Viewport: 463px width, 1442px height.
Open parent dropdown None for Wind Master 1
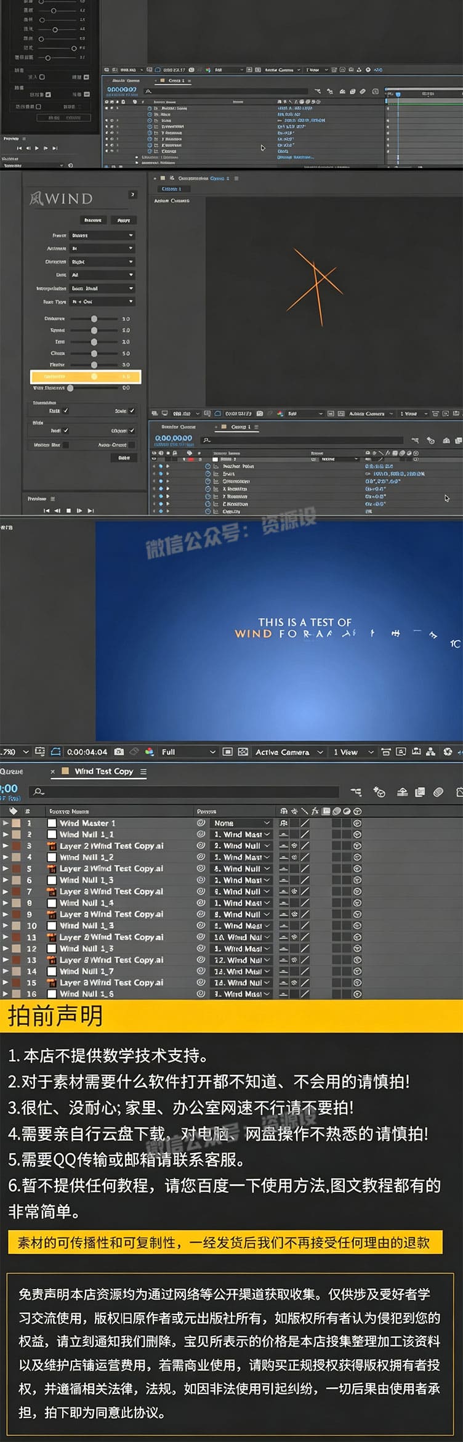(x=241, y=823)
